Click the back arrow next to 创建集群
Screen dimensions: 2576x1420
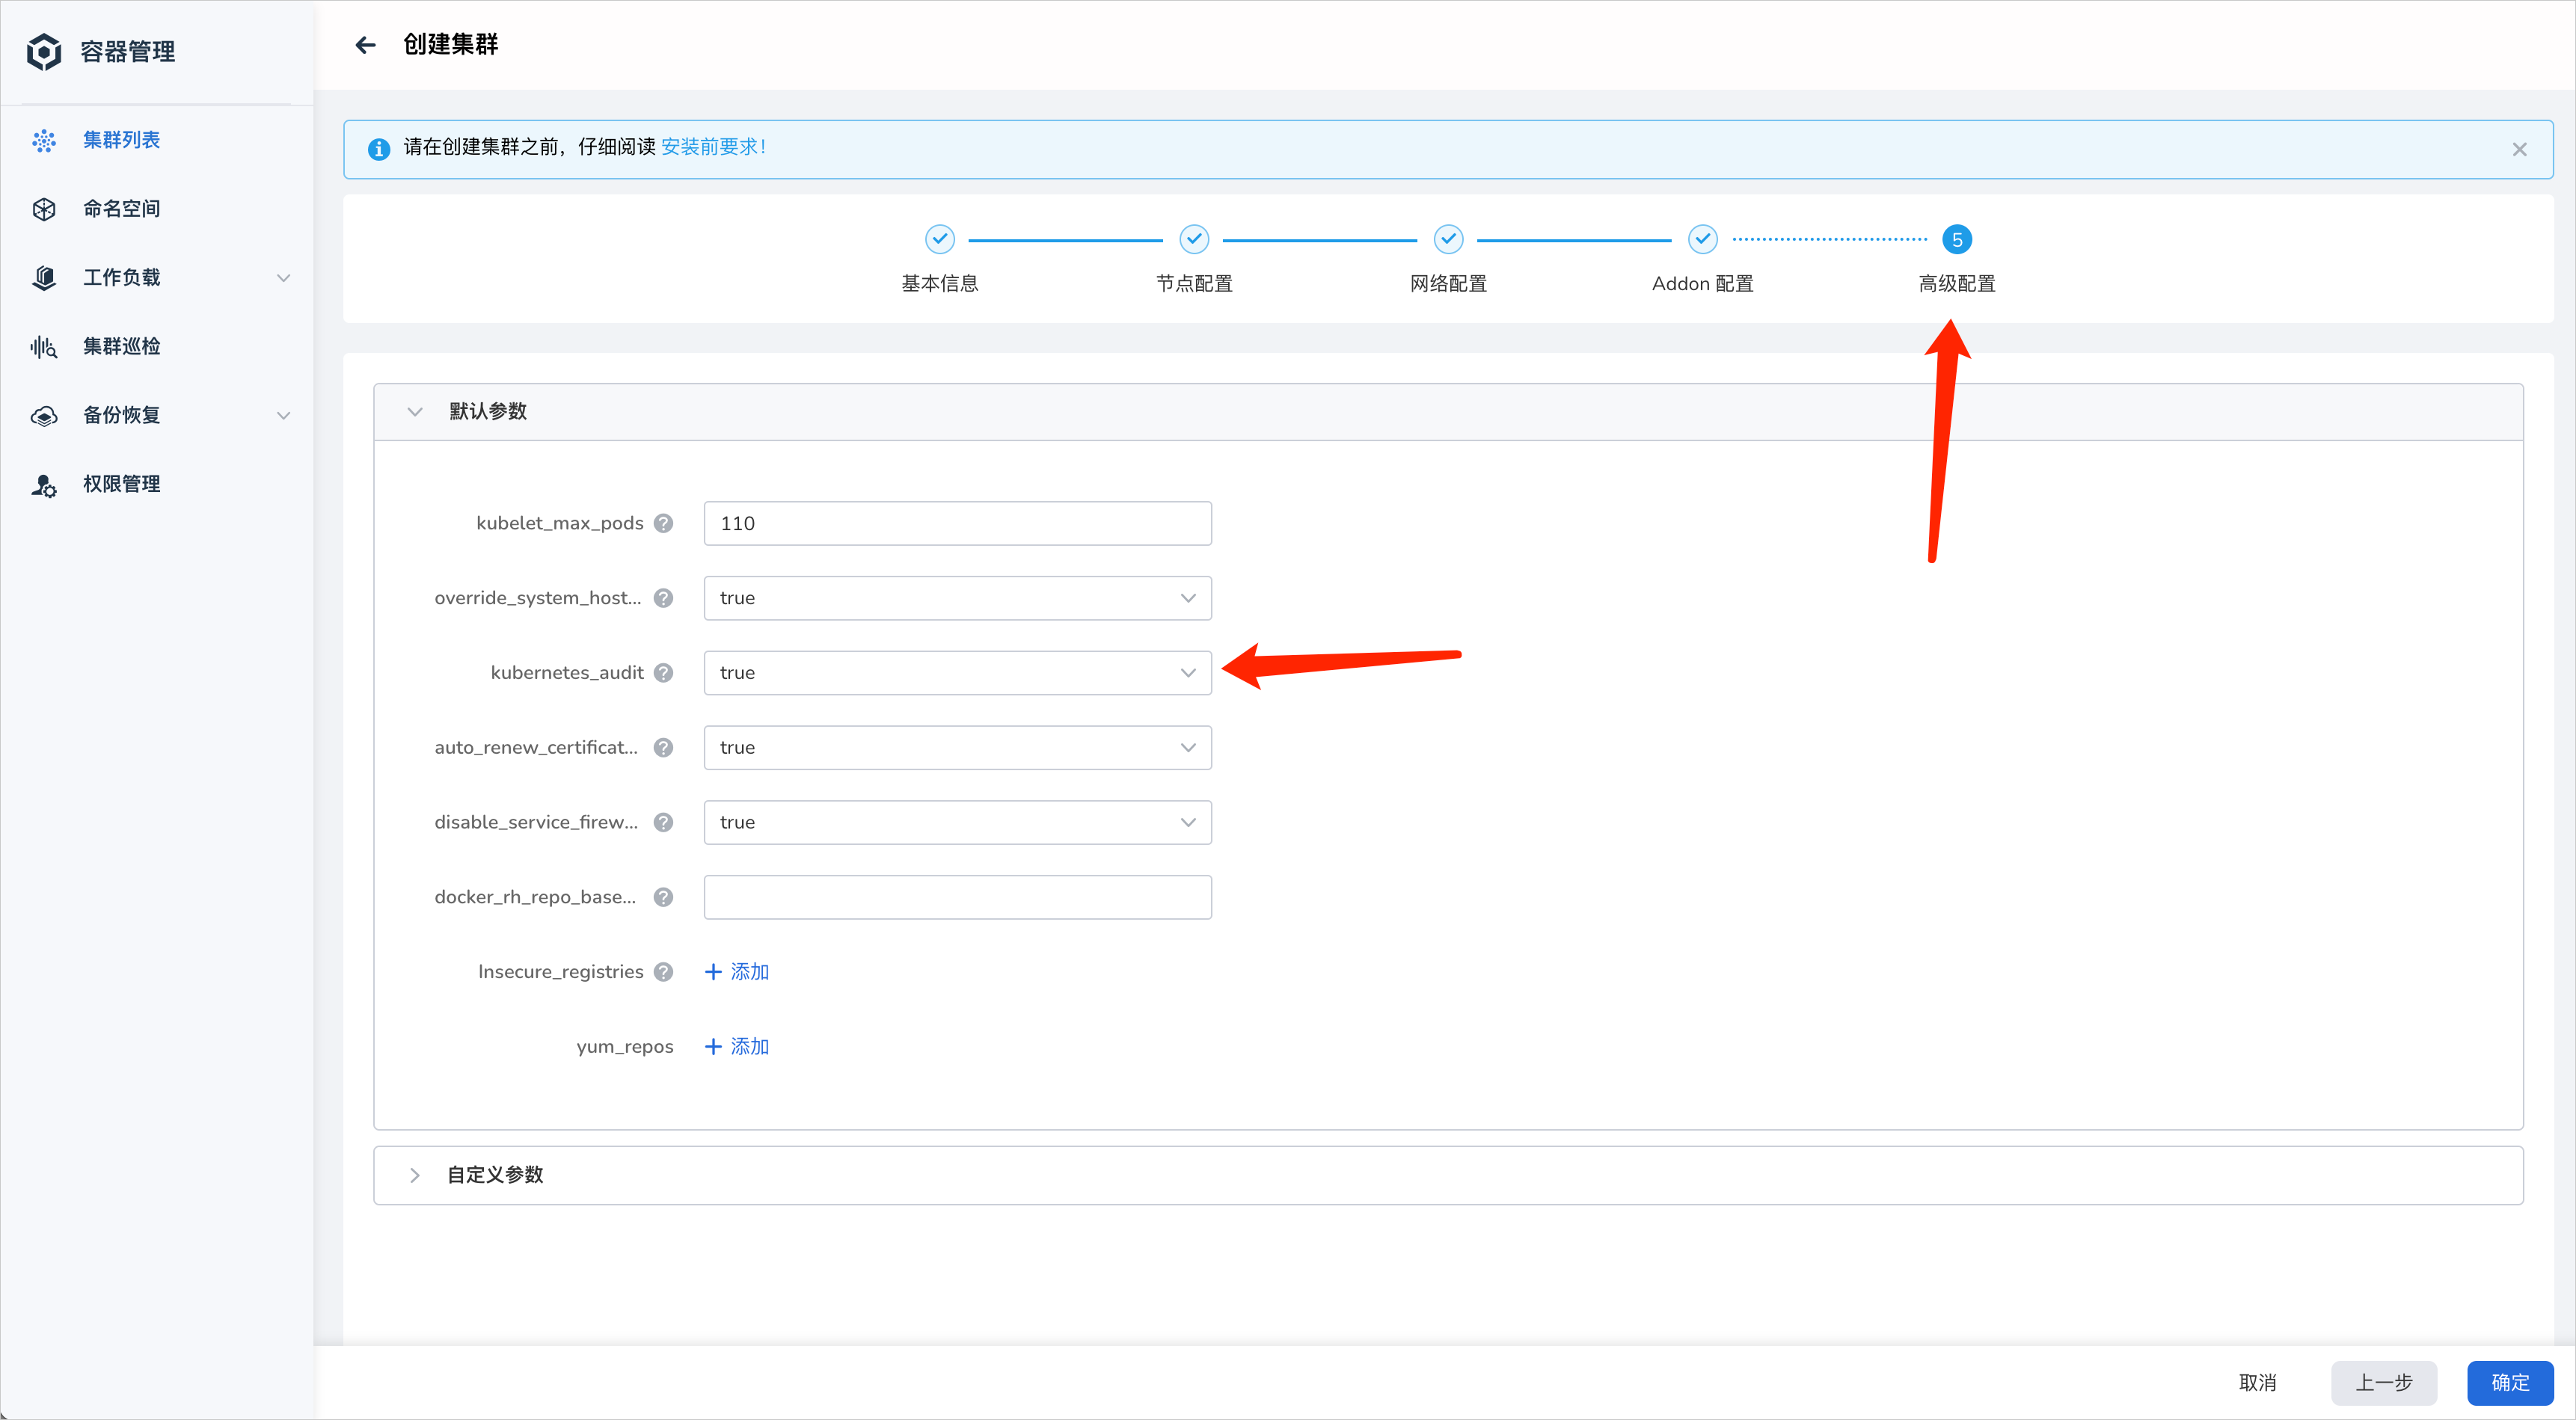click(366, 45)
